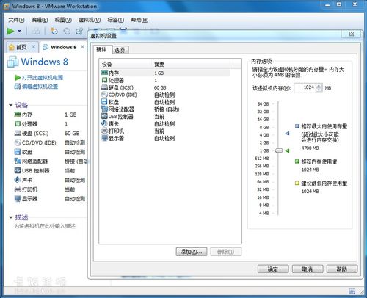This screenshot has width=367, height=298.
Task: Click the status bar icon at bottom right
Action: click(x=352, y=291)
